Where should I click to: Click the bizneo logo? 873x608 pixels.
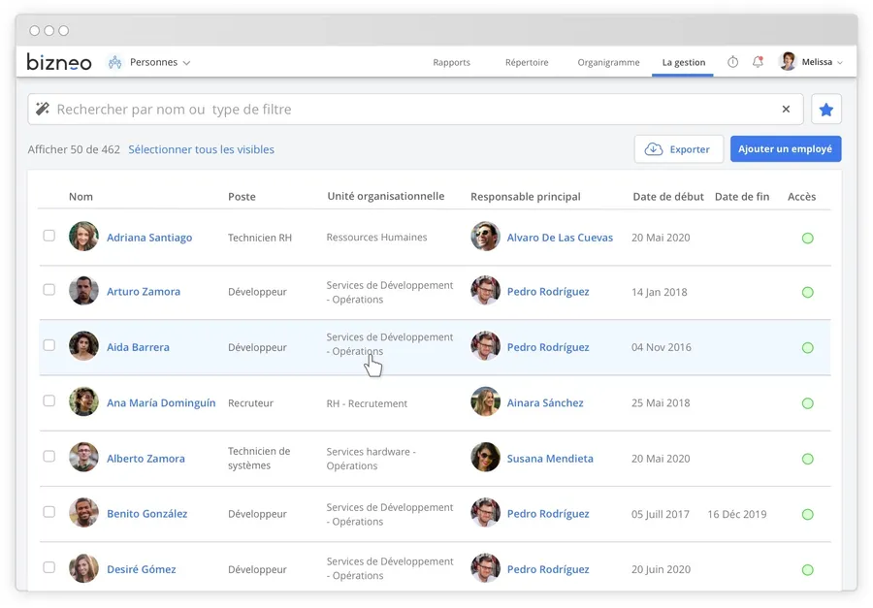(59, 62)
